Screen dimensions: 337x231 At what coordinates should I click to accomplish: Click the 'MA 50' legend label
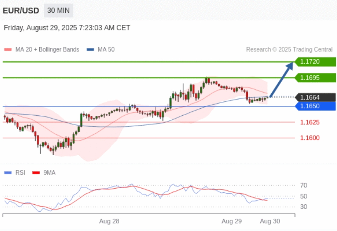(x=106, y=50)
